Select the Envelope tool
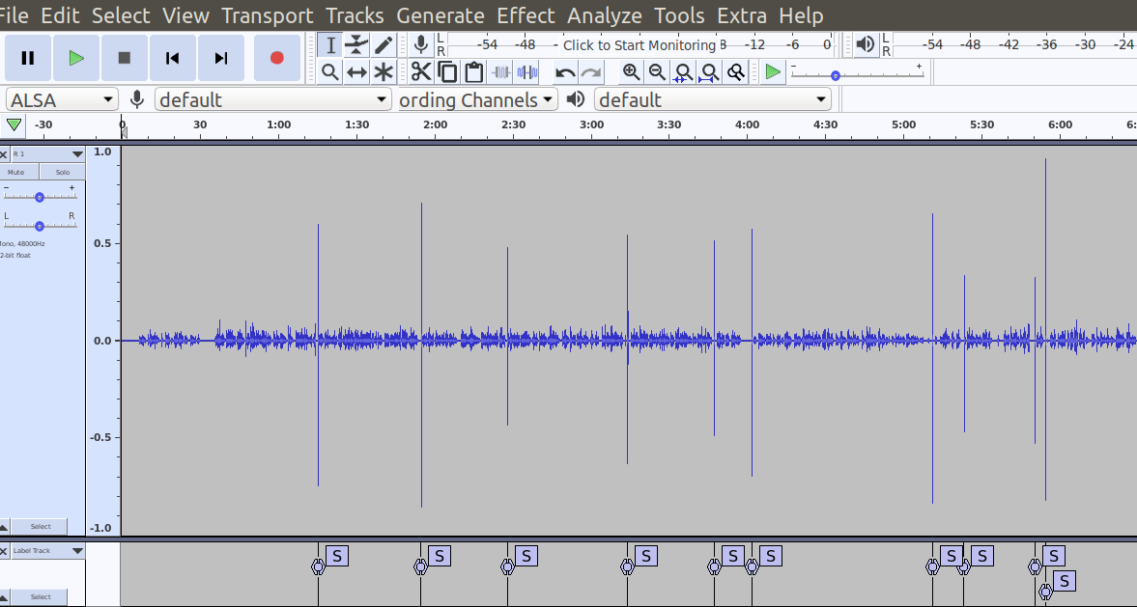Screen dimensions: 1137x607 (356, 44)
